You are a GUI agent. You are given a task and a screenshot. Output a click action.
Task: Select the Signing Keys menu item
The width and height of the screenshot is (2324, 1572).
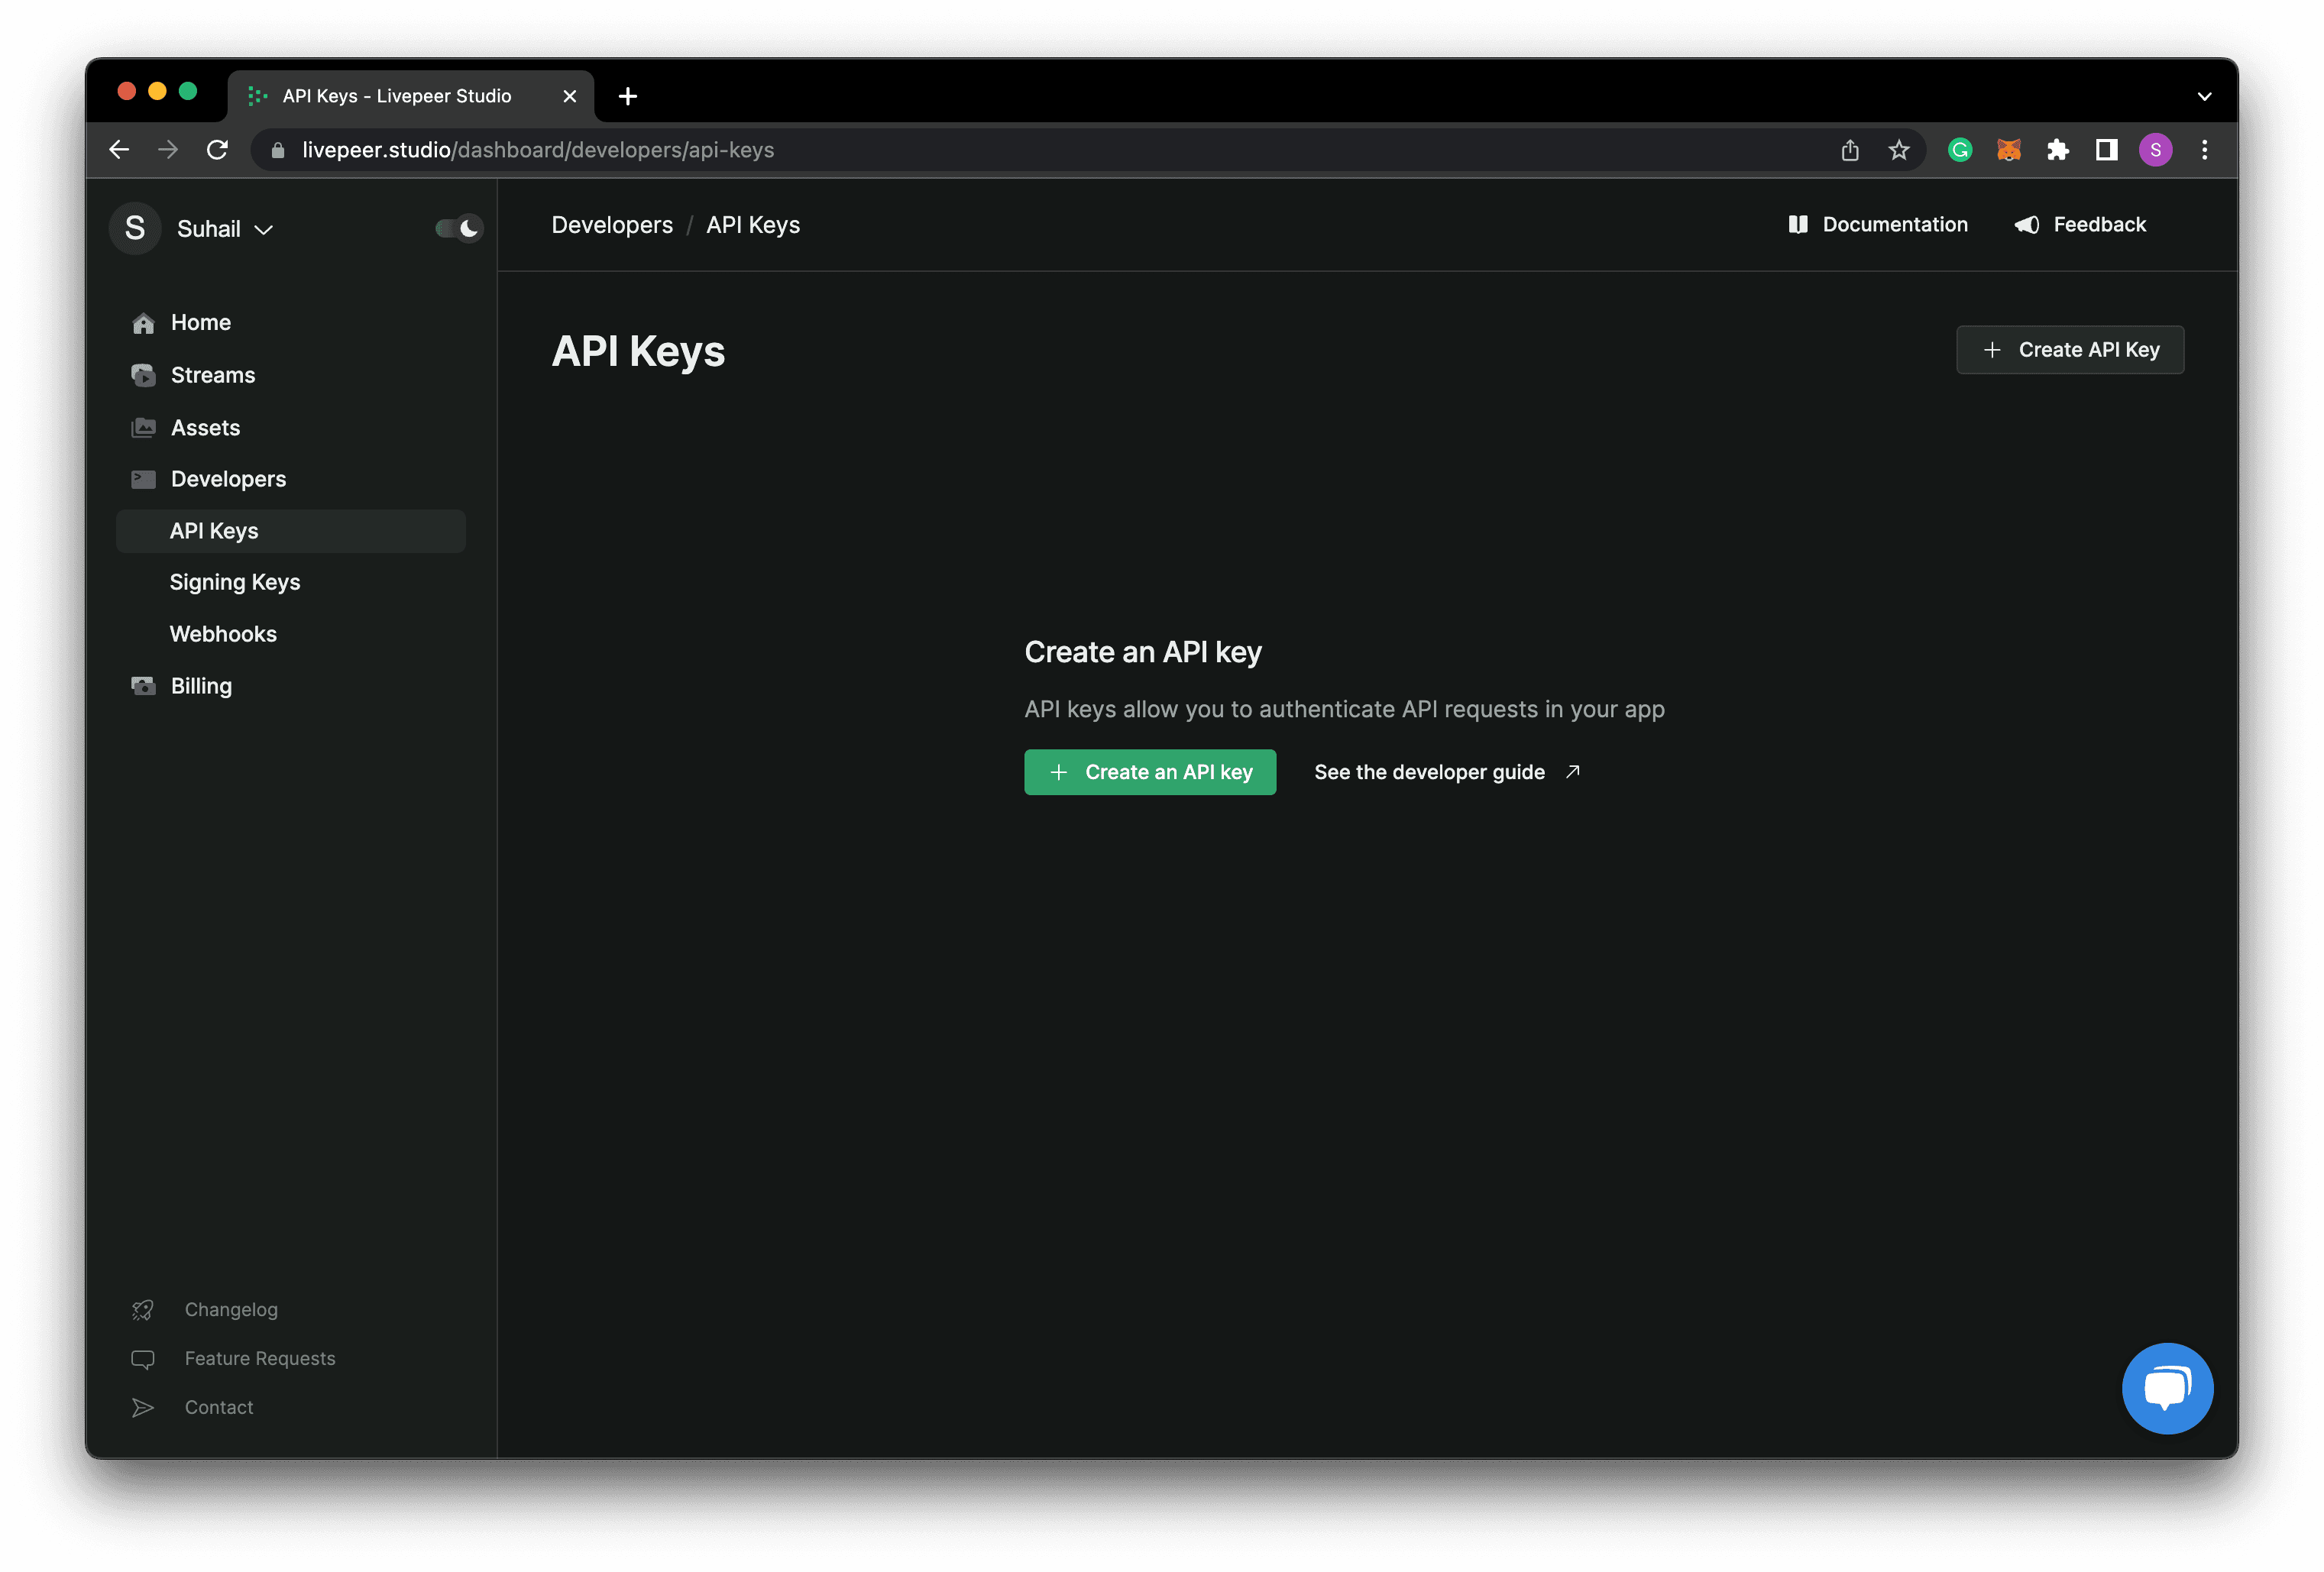coord(235,581)
